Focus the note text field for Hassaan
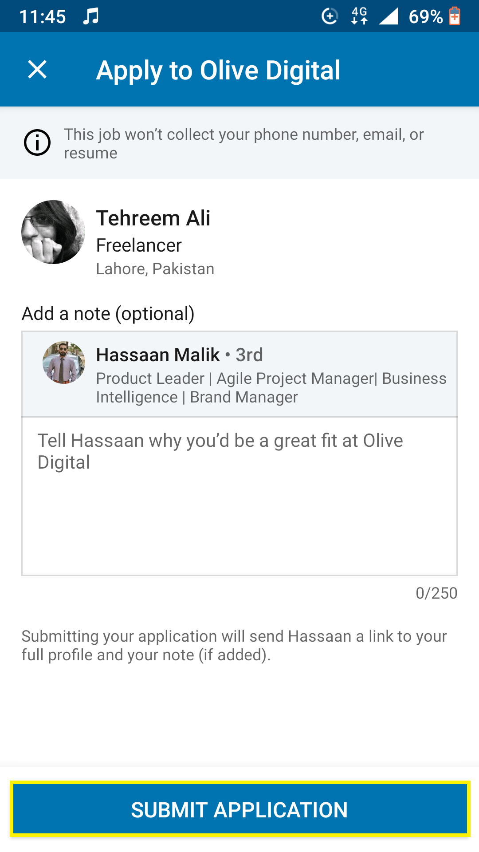Screen dimensions: 479x852 click(239, 496)
